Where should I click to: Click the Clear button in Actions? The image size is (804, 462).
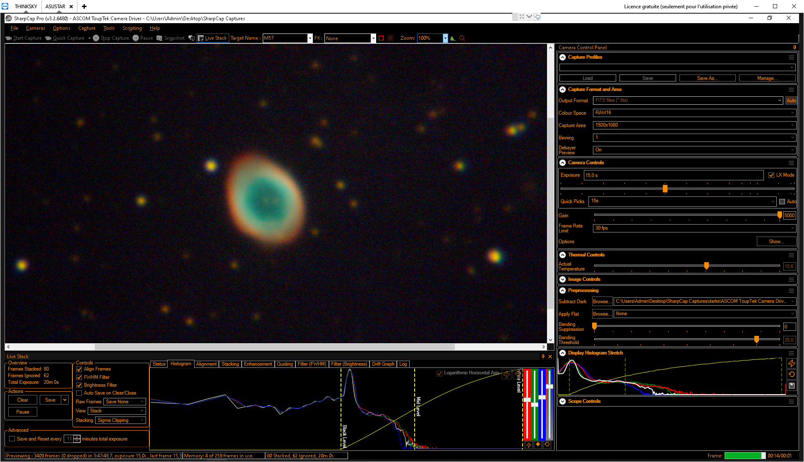click(23, 400)
